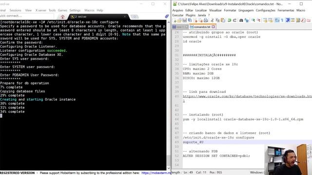Screen dimensions: 312x175
Task: Click the Copy toolbar icon
Action: point(218,20)
